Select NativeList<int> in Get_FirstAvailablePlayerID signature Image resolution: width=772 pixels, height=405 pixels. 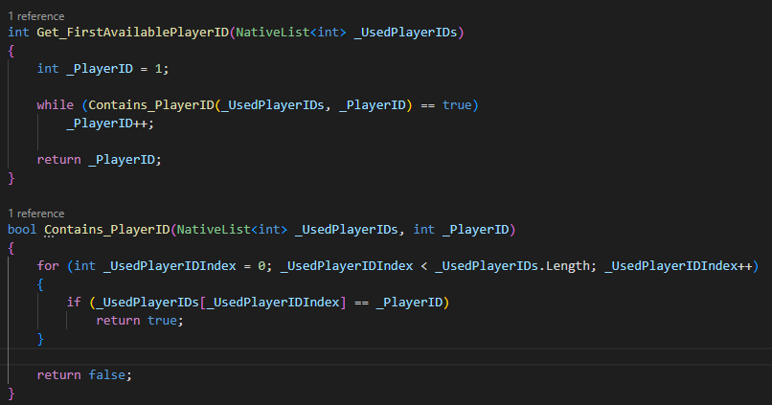pyautogui.click(x=291, y=33)
